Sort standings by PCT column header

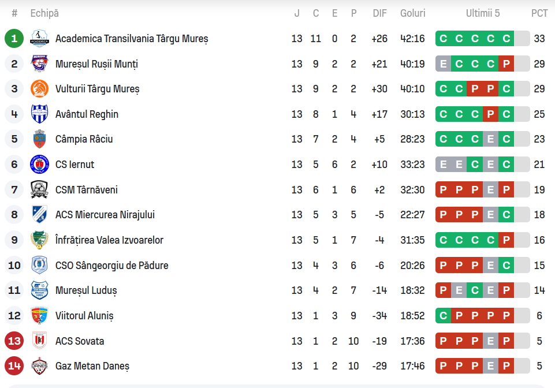(x=539, y=13)
